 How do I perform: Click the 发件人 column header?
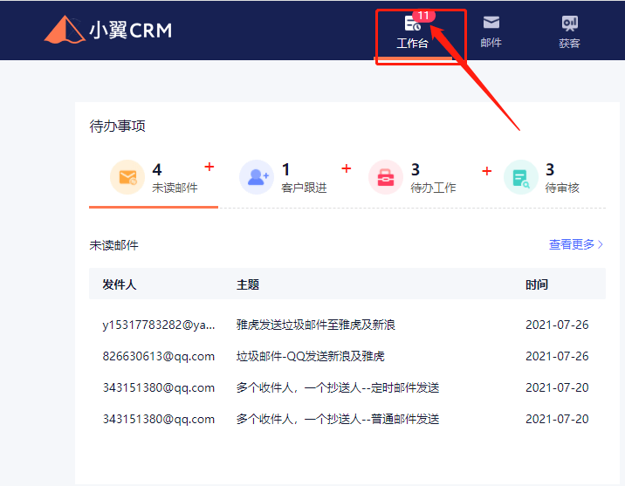(120, 284)
